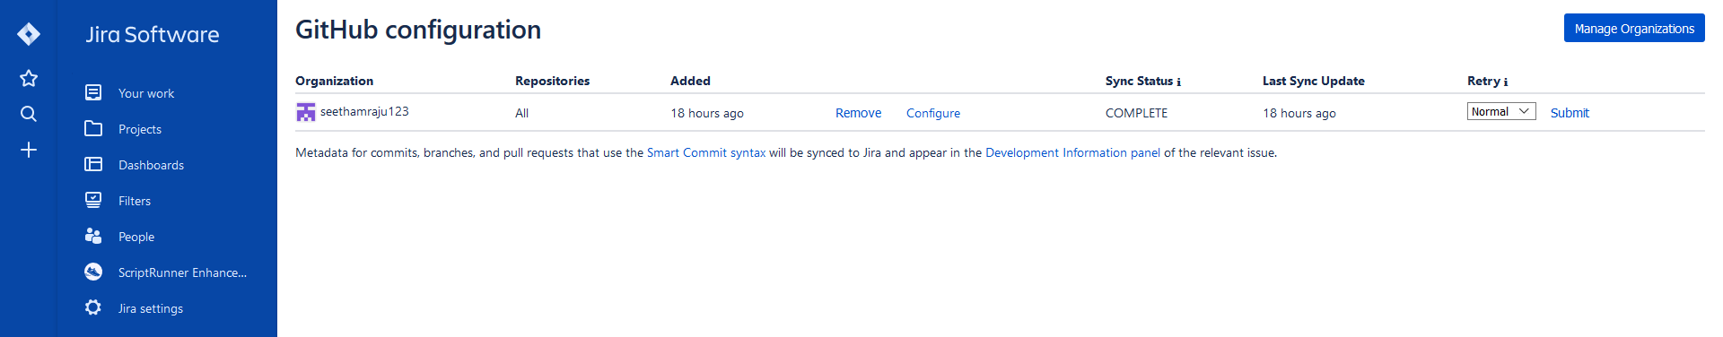Click the People icon

tap(93, 236)
